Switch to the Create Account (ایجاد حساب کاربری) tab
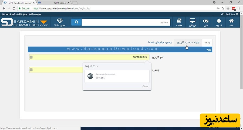Image resolution: width=243 pixels, height=130 pixels. point(187,43)
